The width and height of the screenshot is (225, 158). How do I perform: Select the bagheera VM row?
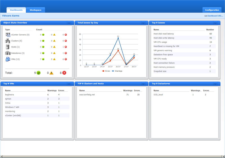[37, 95]
